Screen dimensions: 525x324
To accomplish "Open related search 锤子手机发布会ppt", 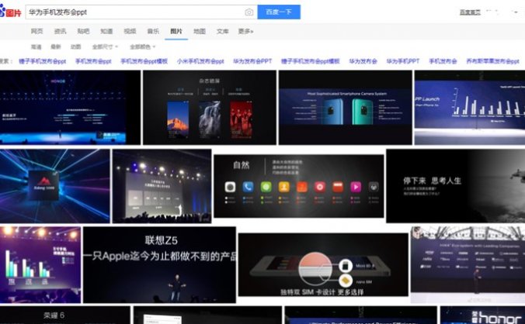I will click(x=42, y=61).
